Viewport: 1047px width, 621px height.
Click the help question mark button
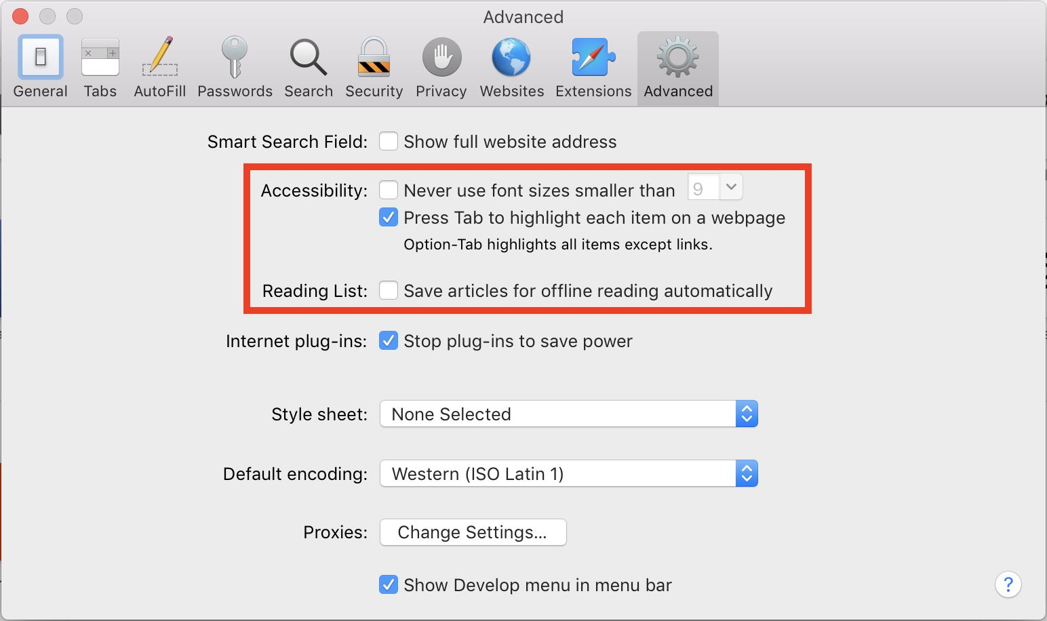1008,584
